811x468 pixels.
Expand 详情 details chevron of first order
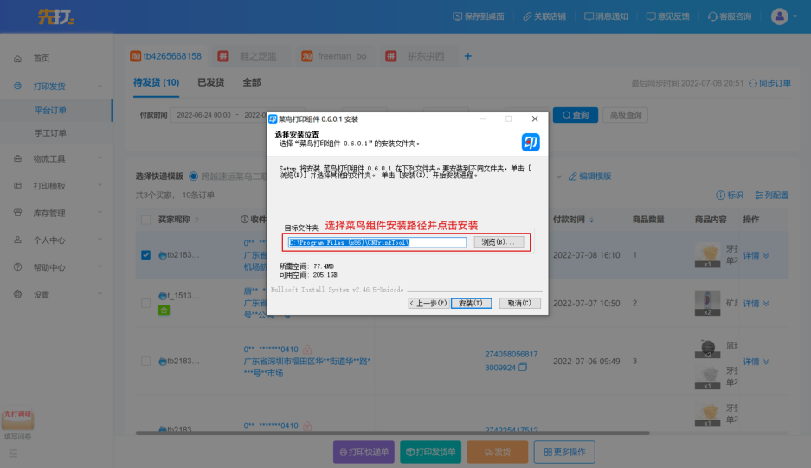pos(765,255)
